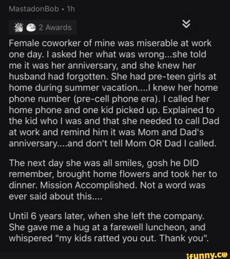Click the line beginning "The next day she"
230x259 pixels.
click(104, 163)
